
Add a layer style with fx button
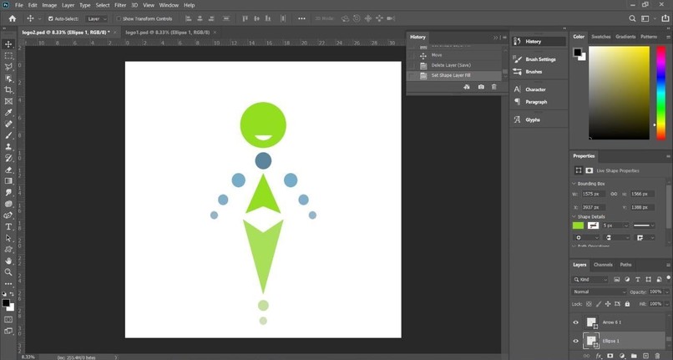tap(599, 356)
